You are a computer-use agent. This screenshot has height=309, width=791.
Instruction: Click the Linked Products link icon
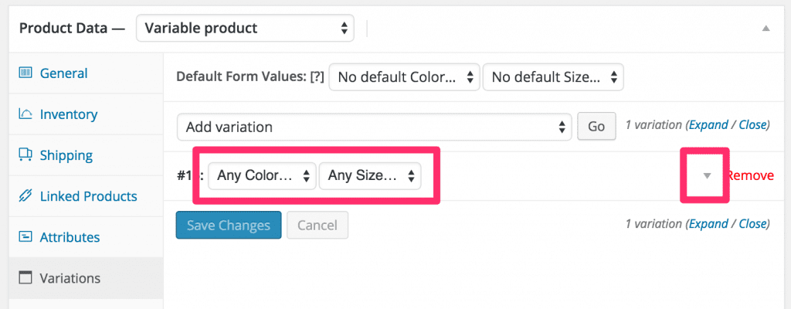click(x=25, y=196)
